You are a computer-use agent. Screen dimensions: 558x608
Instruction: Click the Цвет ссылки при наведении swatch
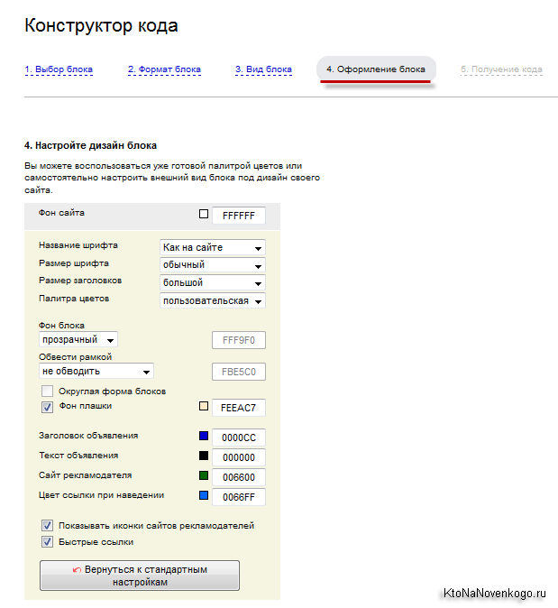[204, 495]
